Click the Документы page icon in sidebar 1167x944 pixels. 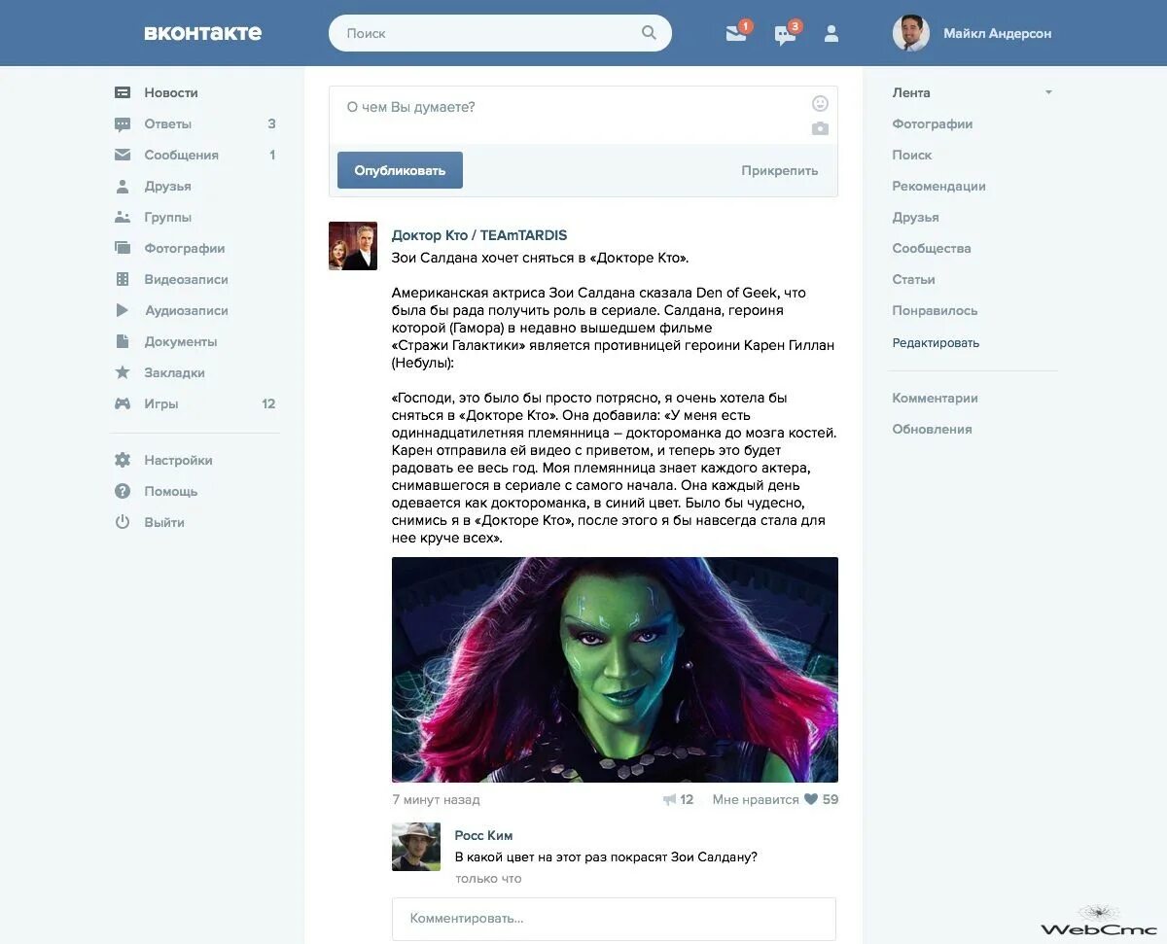123,341
